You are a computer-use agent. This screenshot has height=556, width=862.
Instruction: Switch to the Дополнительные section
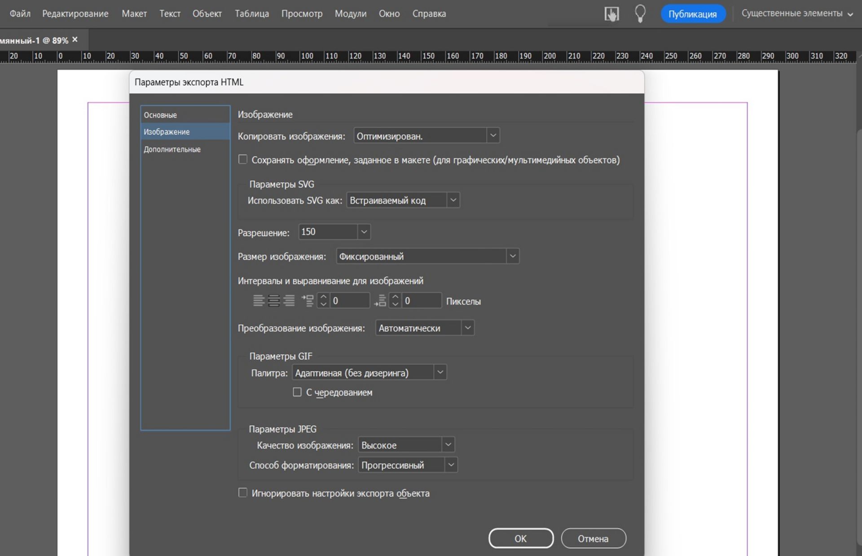(172, 149)
